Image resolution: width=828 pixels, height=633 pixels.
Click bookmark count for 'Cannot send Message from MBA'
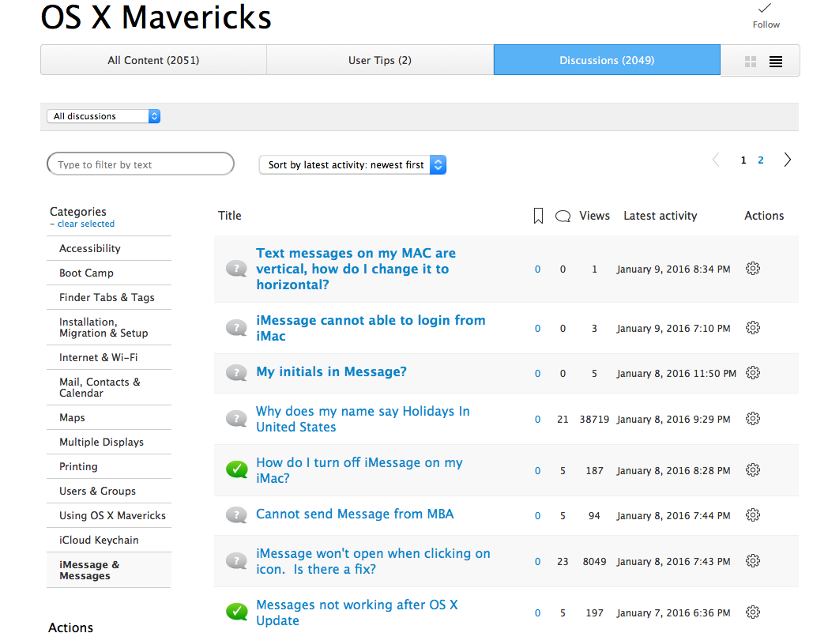click(537, 516)
